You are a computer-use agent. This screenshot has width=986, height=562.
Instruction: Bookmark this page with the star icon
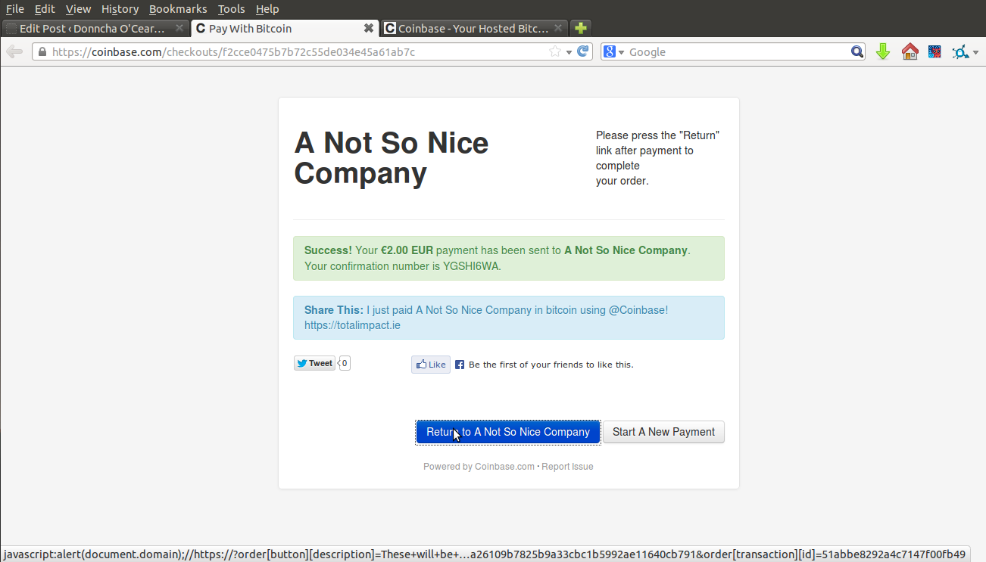pyautogui.click(x=556, y=51)
